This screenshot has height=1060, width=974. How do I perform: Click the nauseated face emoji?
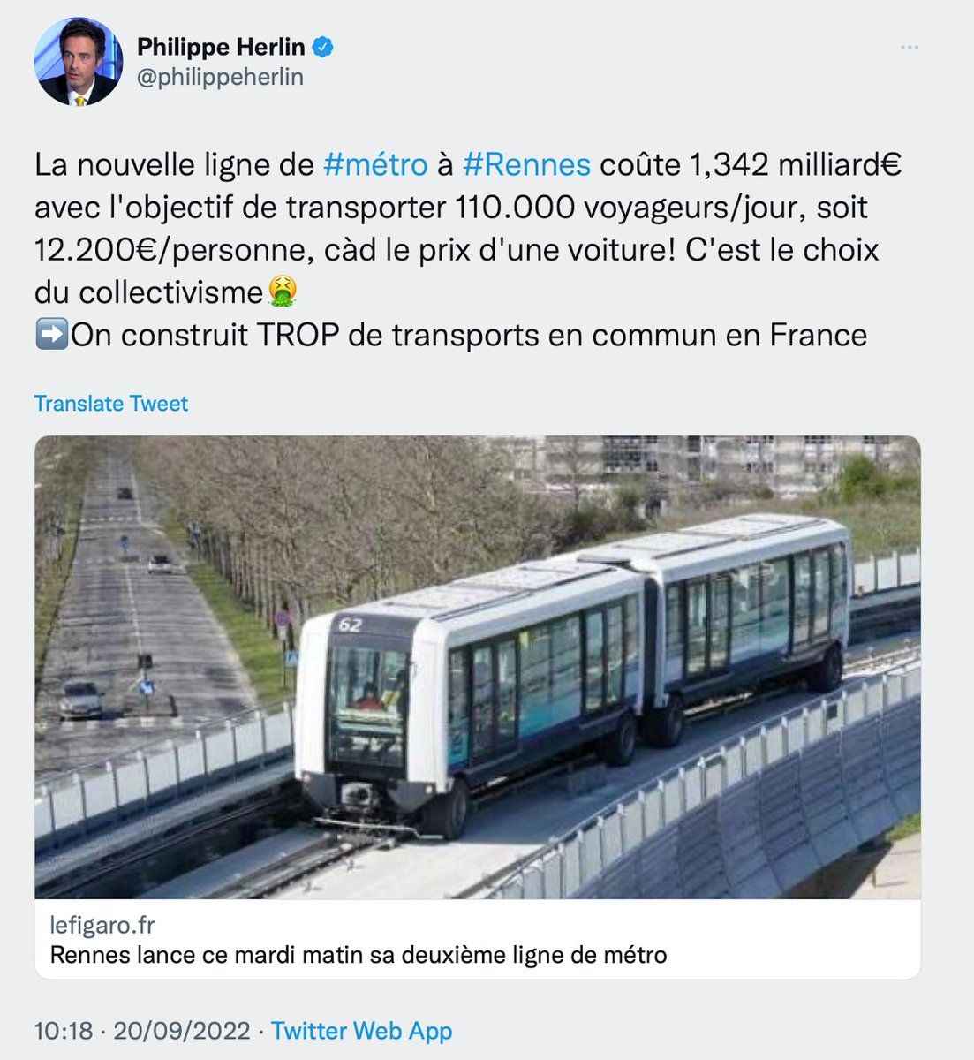[x=283, y=292]
